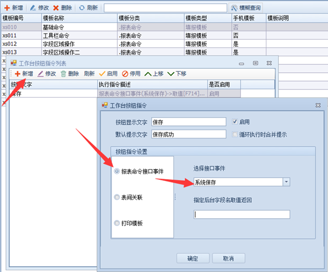Click the 刷新 refresh icon in main toolbar

(82, 8)
